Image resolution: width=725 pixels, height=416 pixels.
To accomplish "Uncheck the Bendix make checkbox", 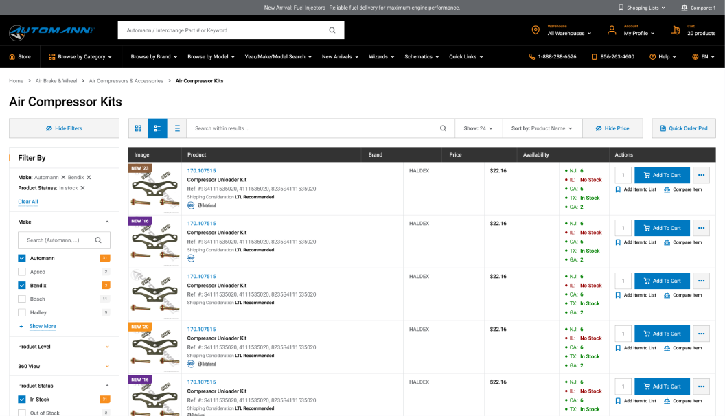I will coord(22,285).
